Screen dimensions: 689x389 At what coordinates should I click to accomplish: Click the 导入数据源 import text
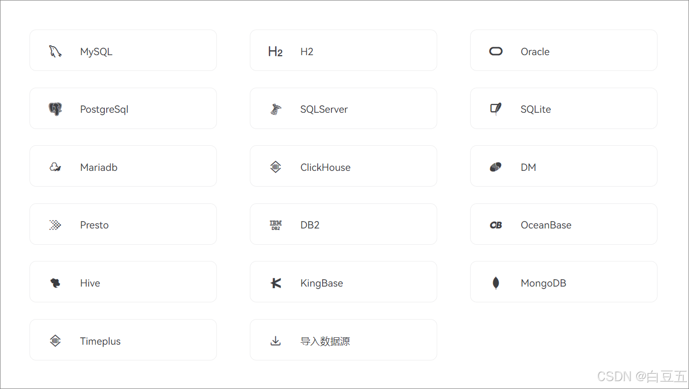point(325,341)
